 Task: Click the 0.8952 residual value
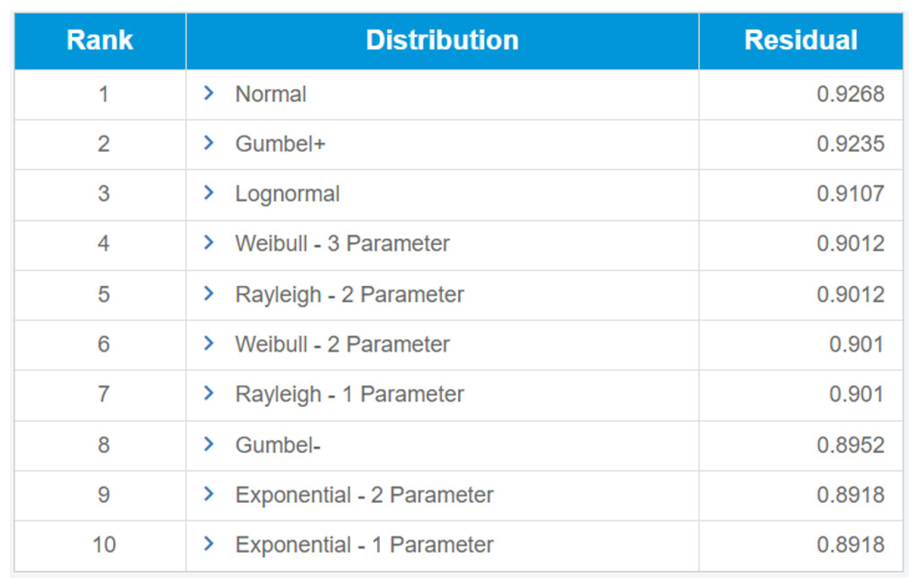tap(850, 445)
